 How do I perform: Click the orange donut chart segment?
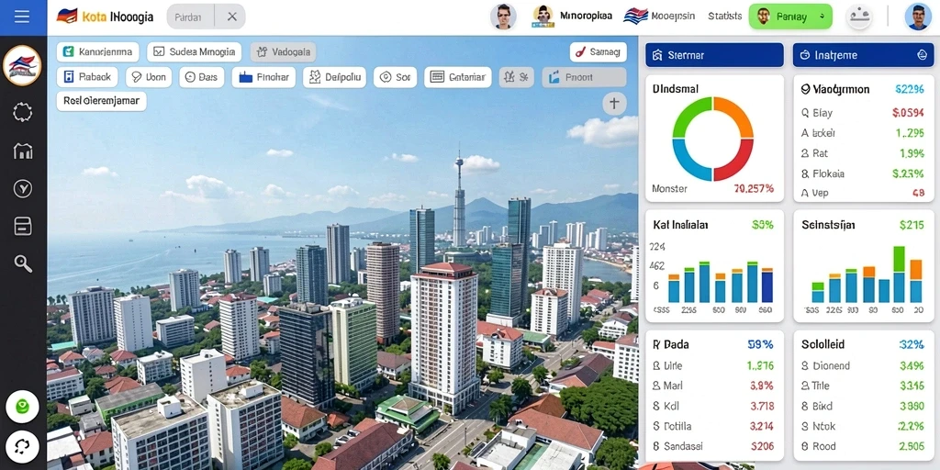[739, 113]
